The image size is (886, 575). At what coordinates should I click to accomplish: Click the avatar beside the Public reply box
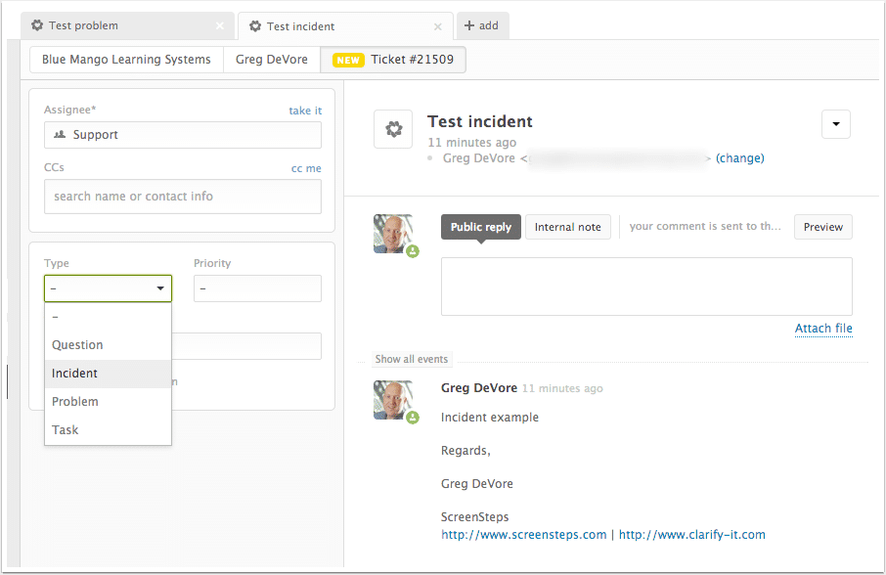[x=394, y=233]
